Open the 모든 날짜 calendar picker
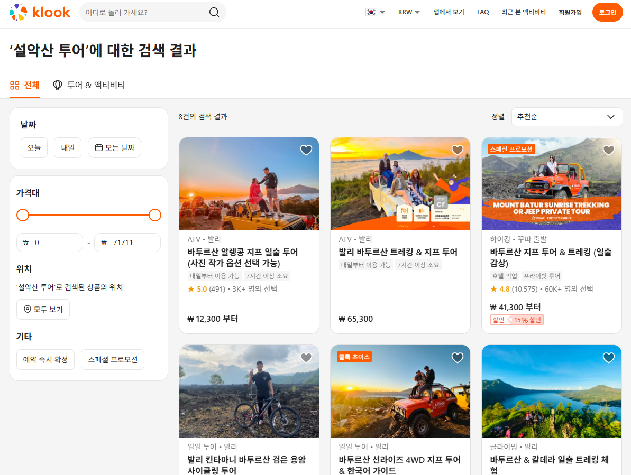This screenshot has width=631, height=475. pos(114,147)
